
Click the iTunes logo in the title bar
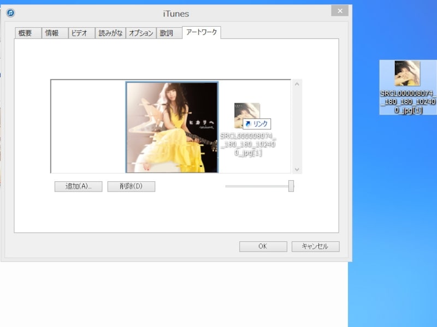10,13
